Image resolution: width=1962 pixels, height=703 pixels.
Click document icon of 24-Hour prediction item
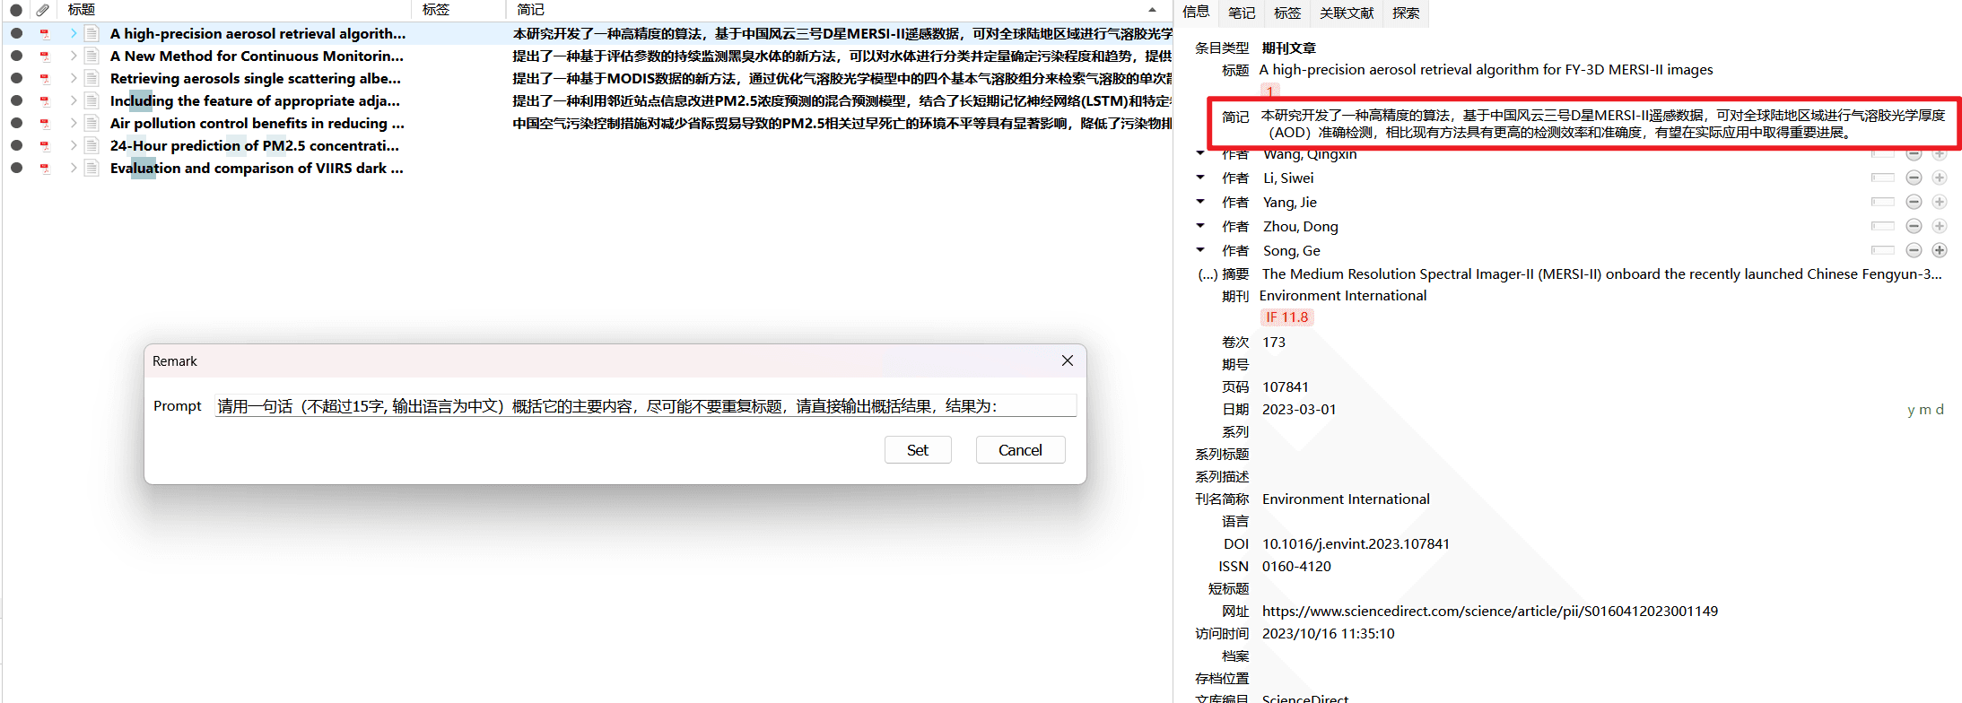click(x=92, y=146)
